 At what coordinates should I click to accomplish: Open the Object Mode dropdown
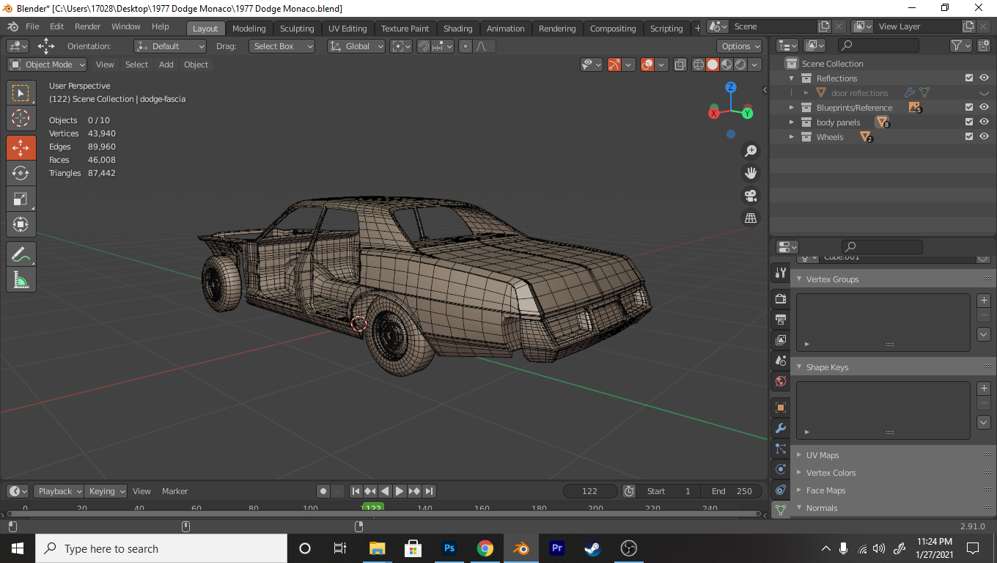47,65
